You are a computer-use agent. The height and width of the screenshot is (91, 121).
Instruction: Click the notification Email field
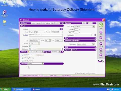point(49,49)
